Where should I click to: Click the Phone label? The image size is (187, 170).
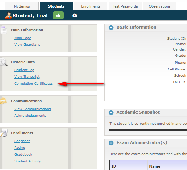pos(181,62)
